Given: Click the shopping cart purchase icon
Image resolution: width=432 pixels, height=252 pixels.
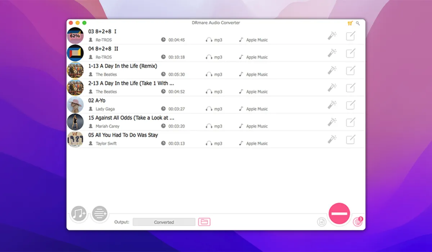Looking at the screenshot, I should (x=350, y=23).
